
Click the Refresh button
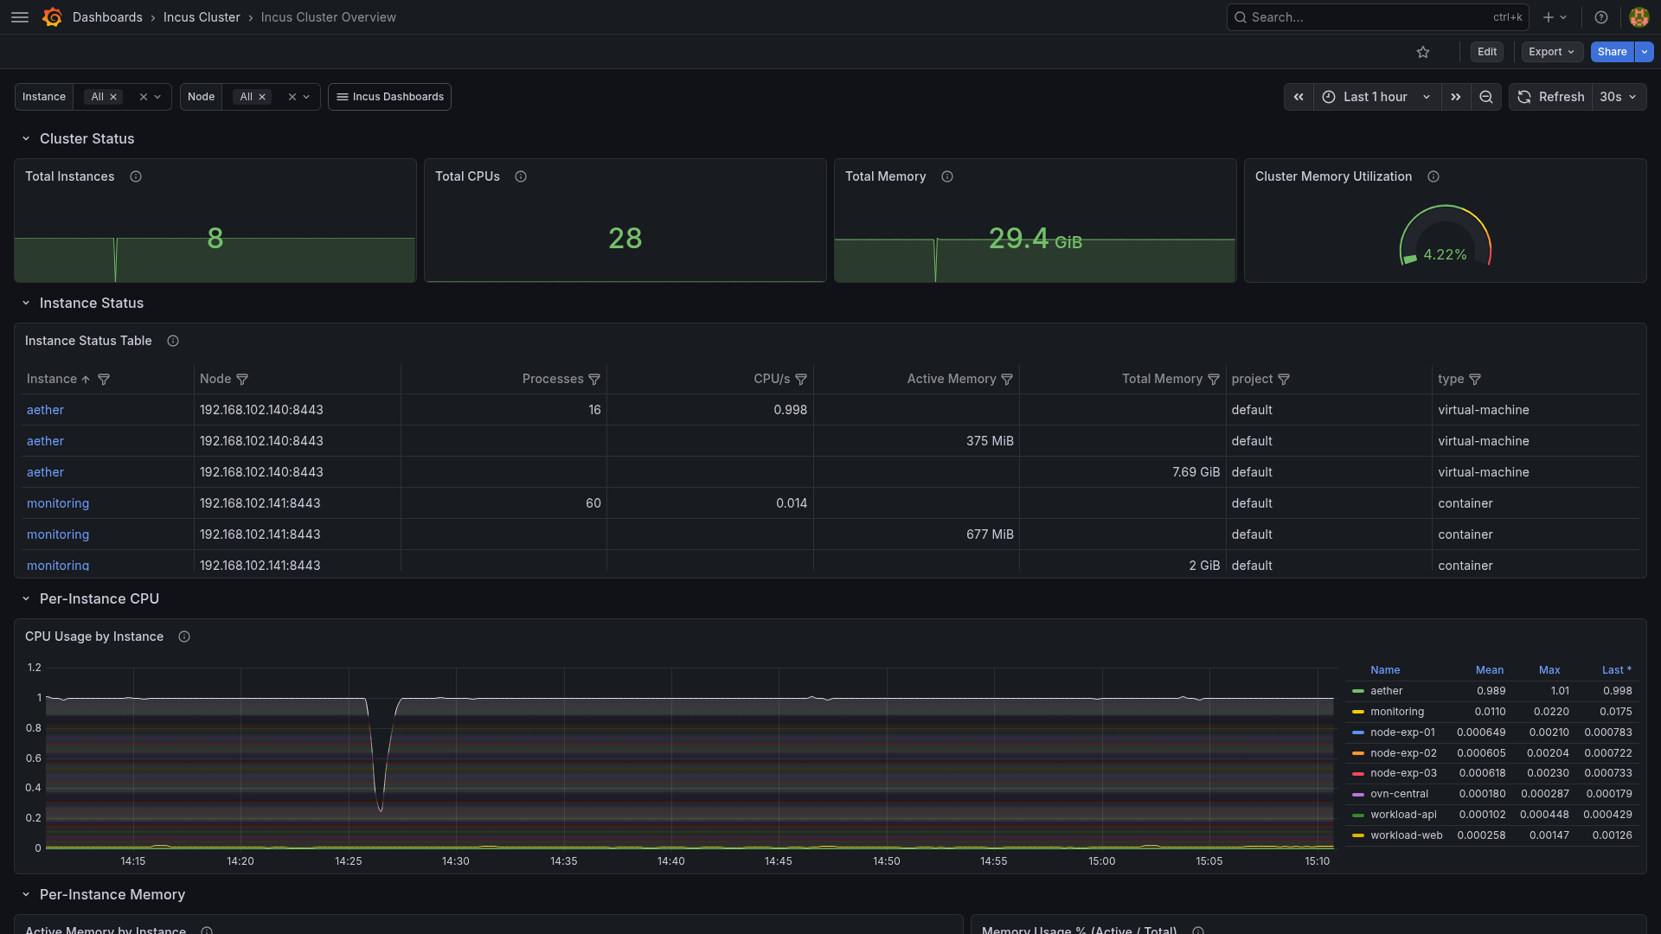pos(1551,97)
